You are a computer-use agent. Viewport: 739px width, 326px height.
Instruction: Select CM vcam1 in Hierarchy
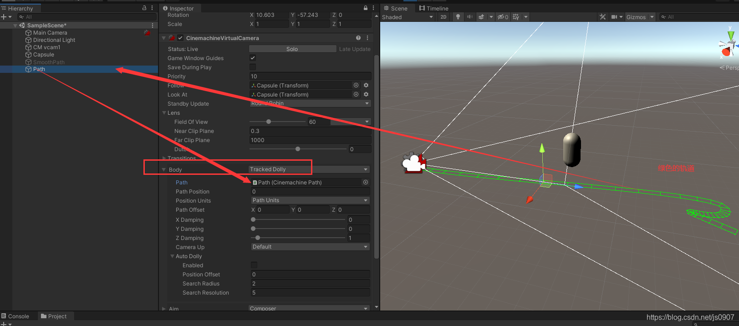46,47
